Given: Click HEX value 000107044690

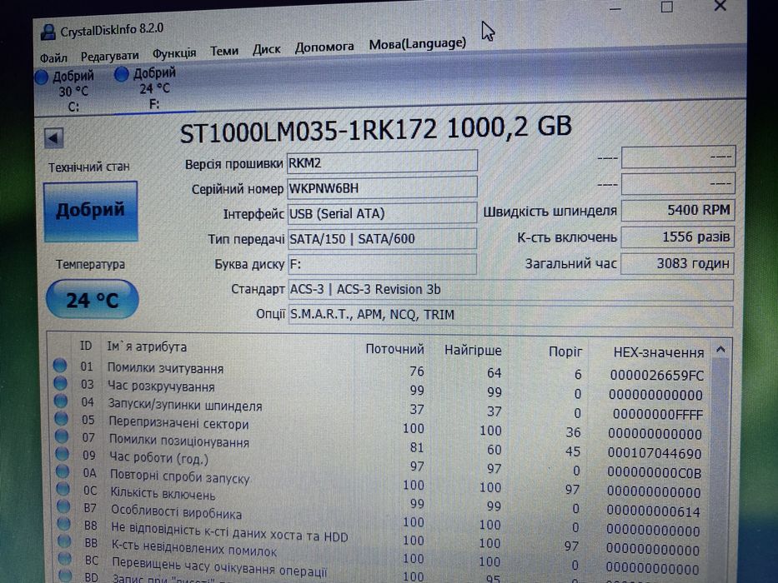Looking at the screenshot, I should [655, 454].
